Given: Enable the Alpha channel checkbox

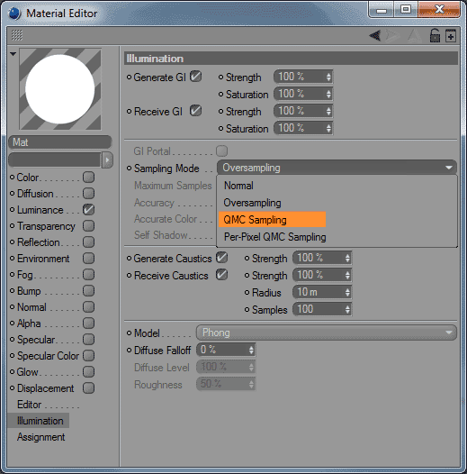Looking at the screenshot, I should 88,324.
